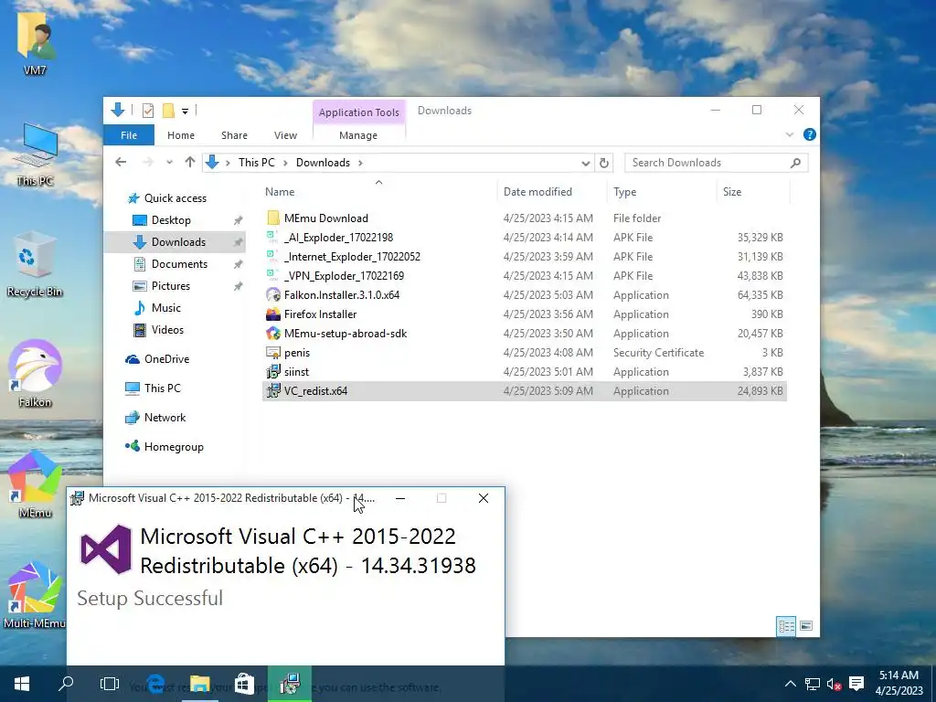Screen dimensions: 936x702
Task: Launch Falkon browser from desktop shortcut
Action: pyautogui.click(x=36, y=374)
